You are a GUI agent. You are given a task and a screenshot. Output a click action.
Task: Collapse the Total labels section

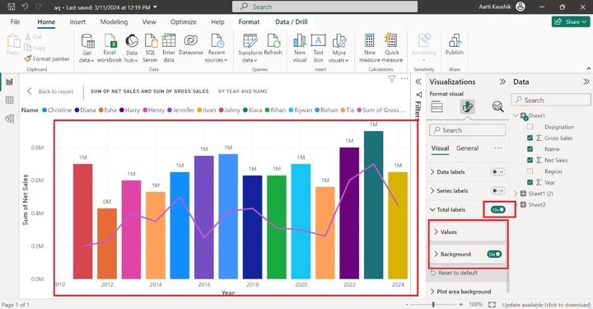pyautogui.click(x=432, y=209)
